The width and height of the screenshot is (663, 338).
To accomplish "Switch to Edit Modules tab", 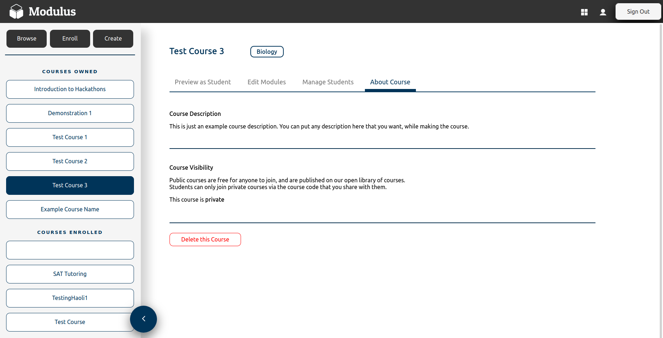I will click(x=266, y=82).
